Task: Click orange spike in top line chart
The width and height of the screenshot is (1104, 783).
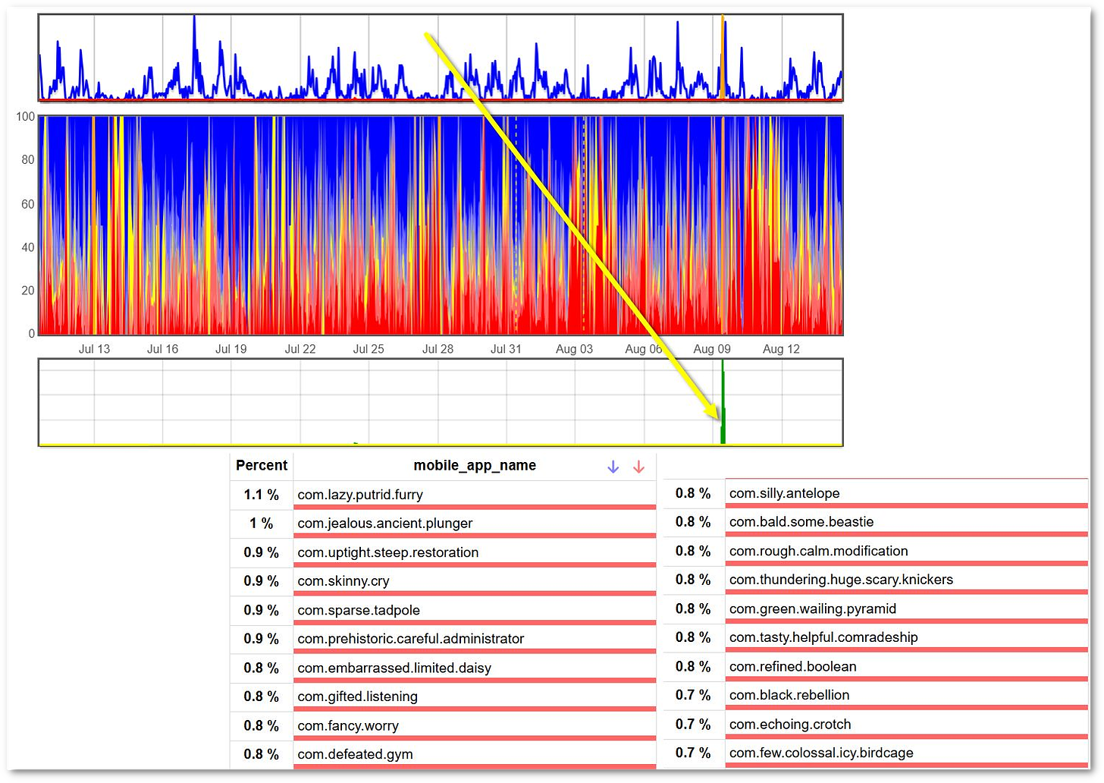Action: coord(723,57)
